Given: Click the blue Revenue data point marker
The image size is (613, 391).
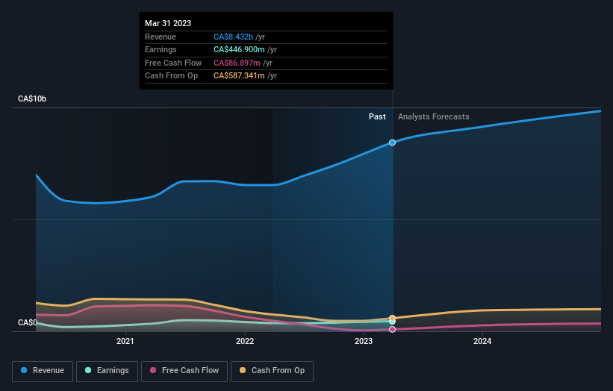Looking at the screenshot, I should pos(392,143).
